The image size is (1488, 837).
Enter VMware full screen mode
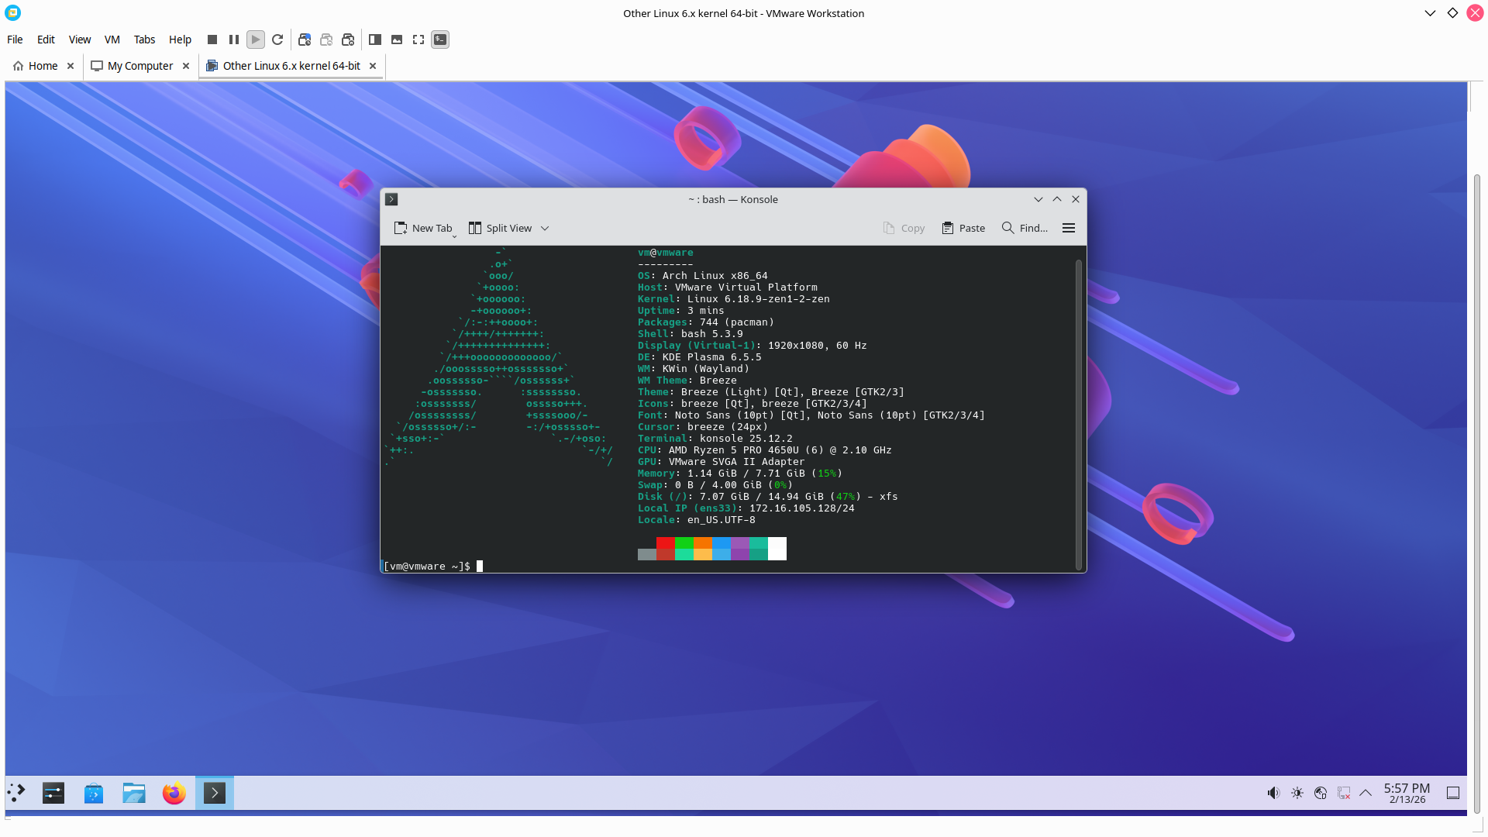coord(418,40)
